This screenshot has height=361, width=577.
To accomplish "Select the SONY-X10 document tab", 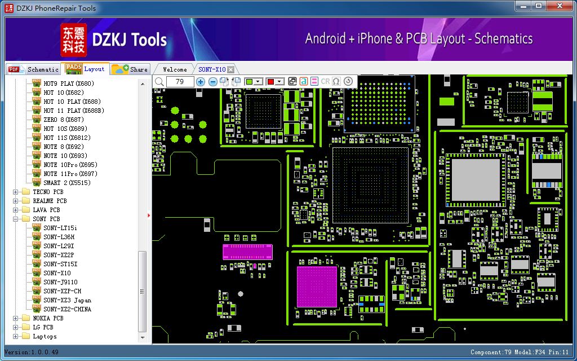I will pos(212,69).
